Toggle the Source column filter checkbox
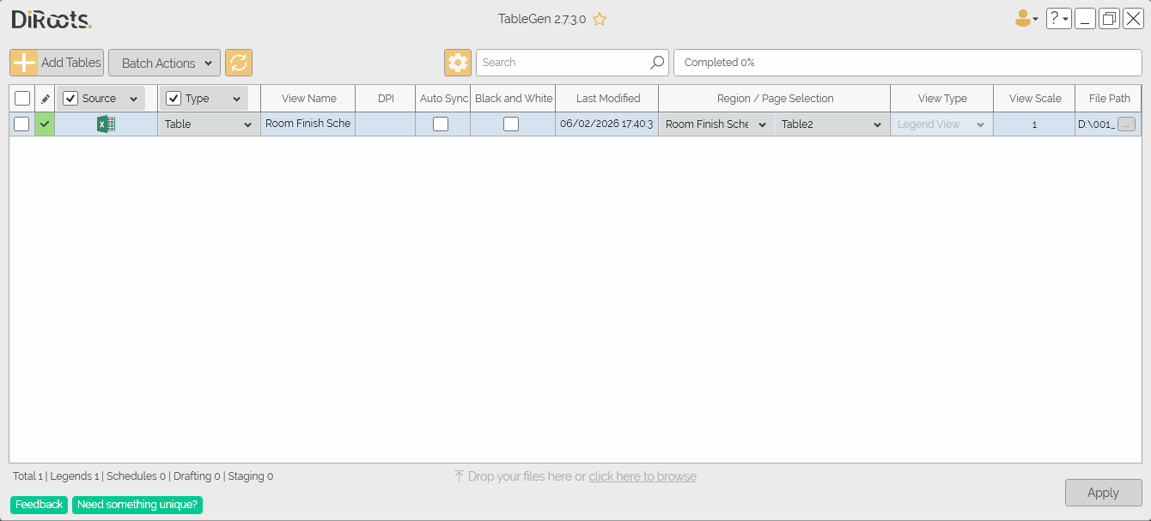1151x521 pixels. coord(70,99)
